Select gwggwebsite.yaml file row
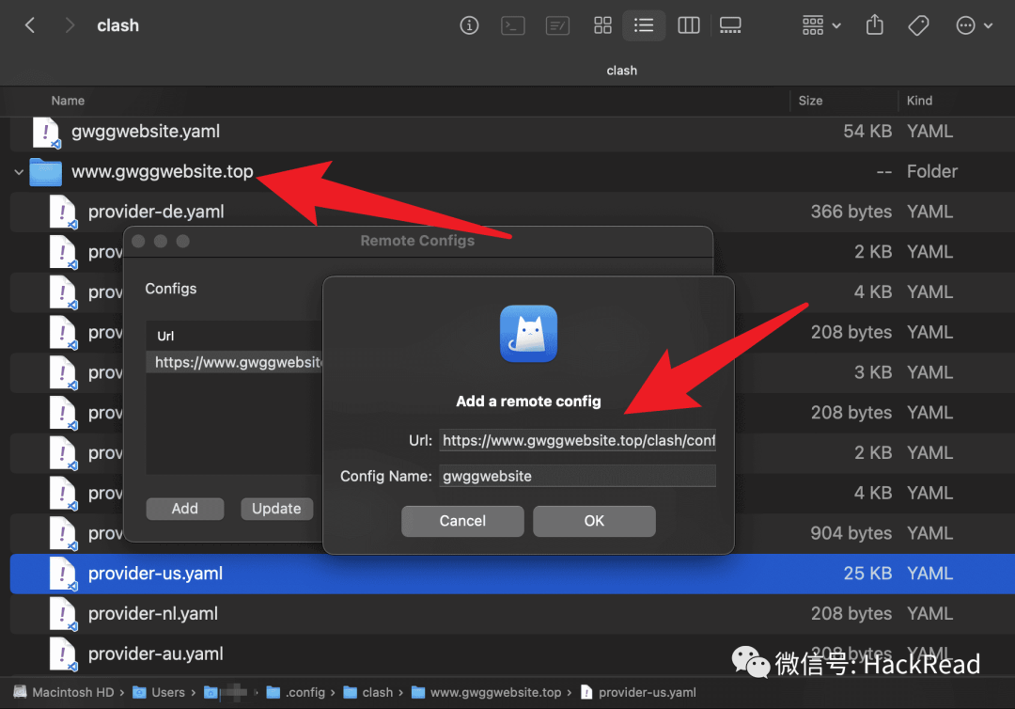The height and width of the screenshot is (709, 1015). [x=512, y=132]
